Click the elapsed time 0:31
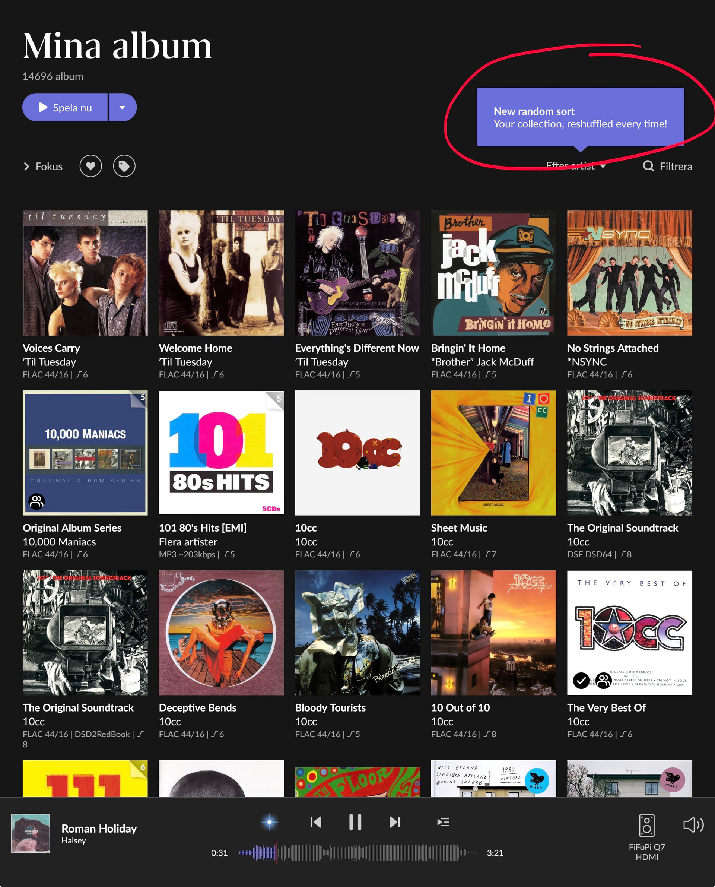This screenshot has height=887, width=715. tap(219, 853)
